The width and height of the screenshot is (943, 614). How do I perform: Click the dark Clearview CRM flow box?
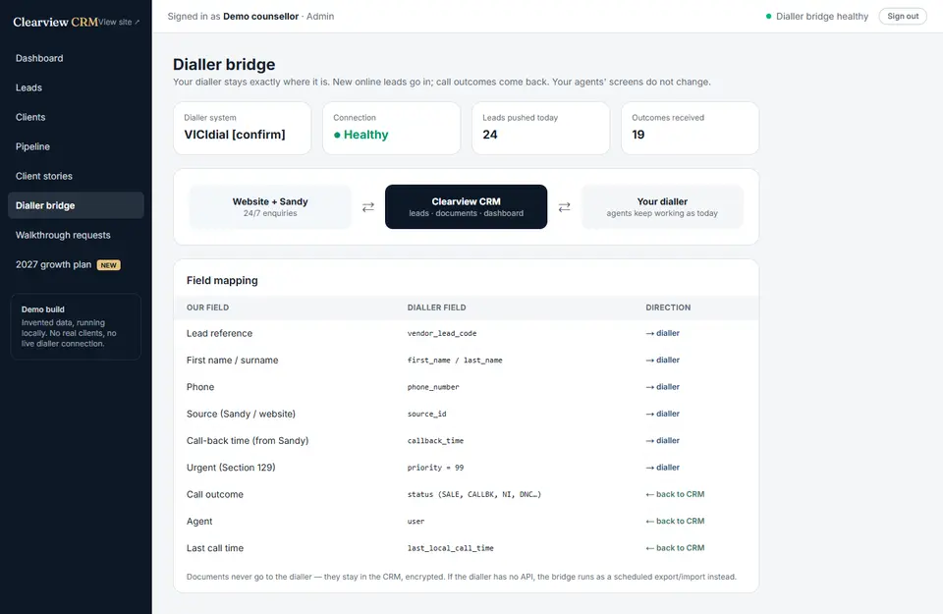pyautogui.click(x=466, y=207)
